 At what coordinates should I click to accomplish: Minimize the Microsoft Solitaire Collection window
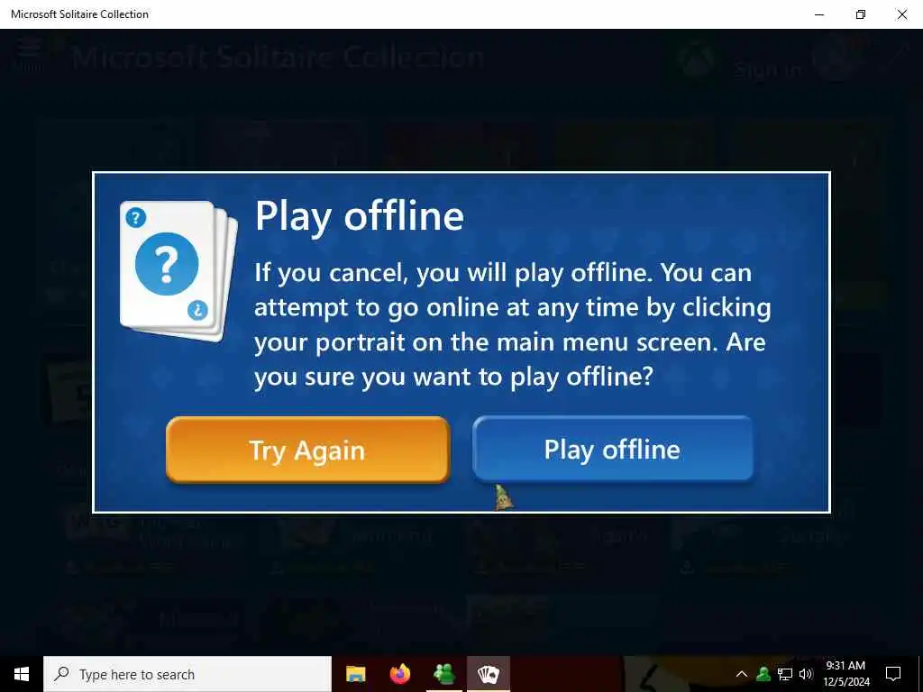pyautogui.click(x=819, y=14)
